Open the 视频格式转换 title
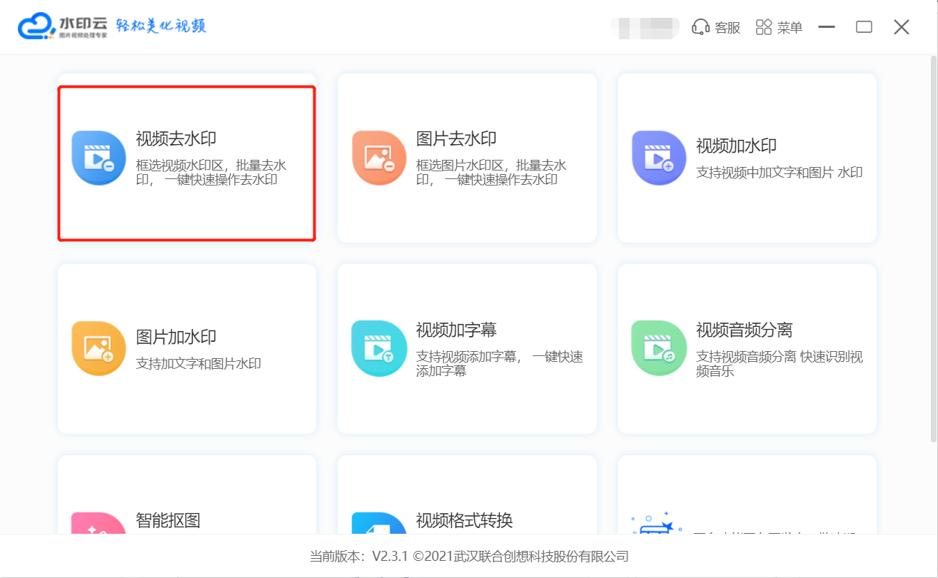 [464, 520]
